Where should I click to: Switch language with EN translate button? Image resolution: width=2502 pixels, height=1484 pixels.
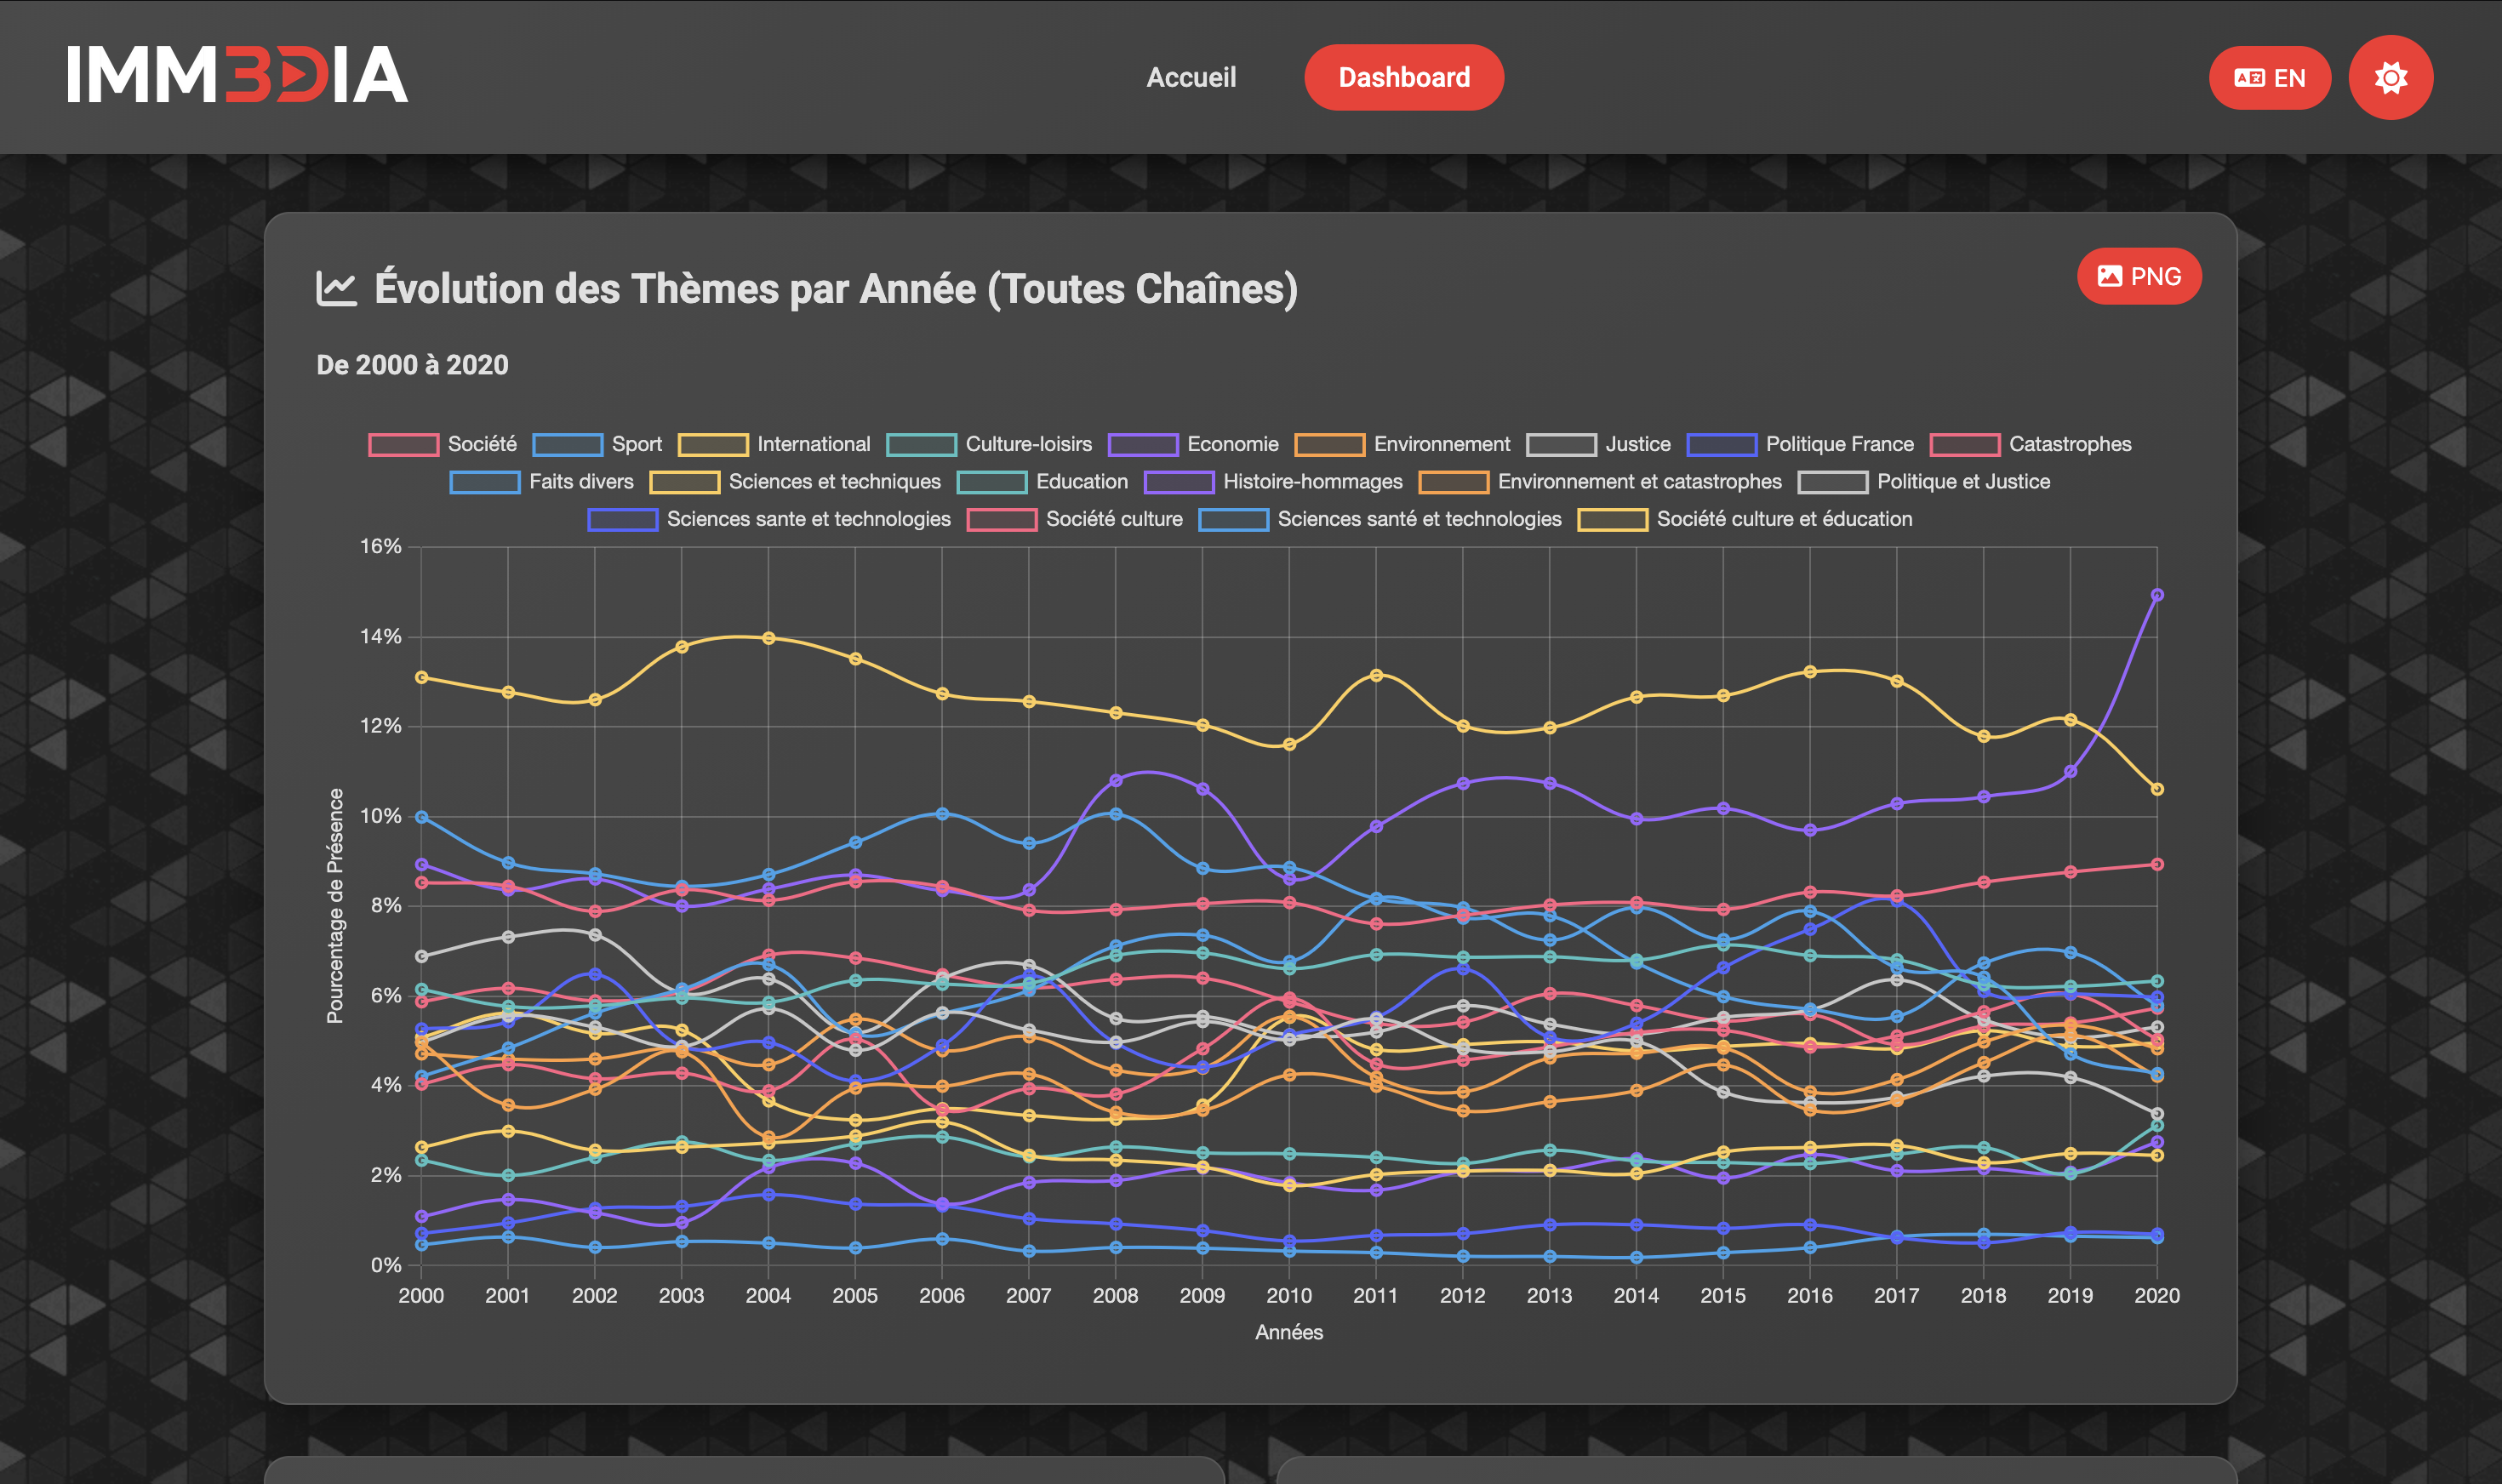coord(2268,78)
